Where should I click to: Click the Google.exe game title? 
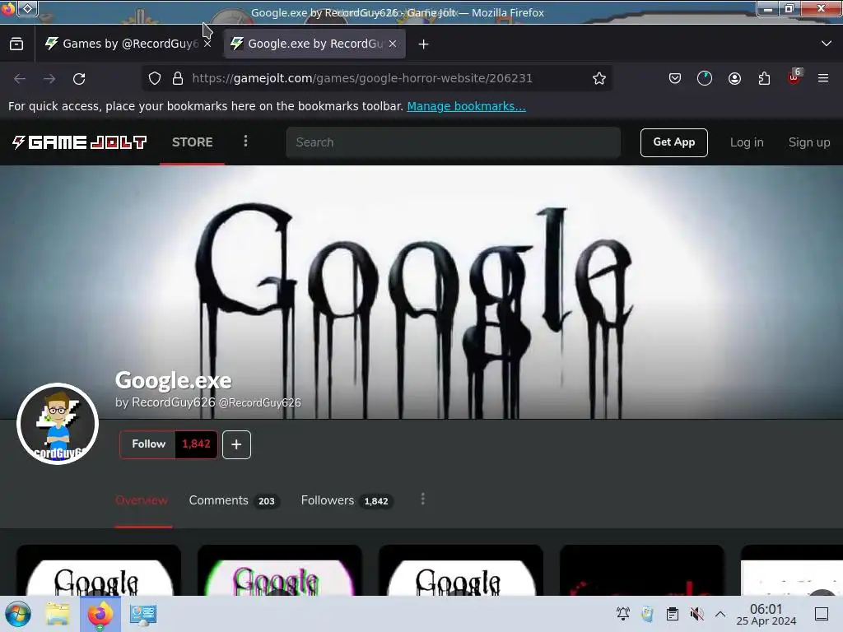173,380
